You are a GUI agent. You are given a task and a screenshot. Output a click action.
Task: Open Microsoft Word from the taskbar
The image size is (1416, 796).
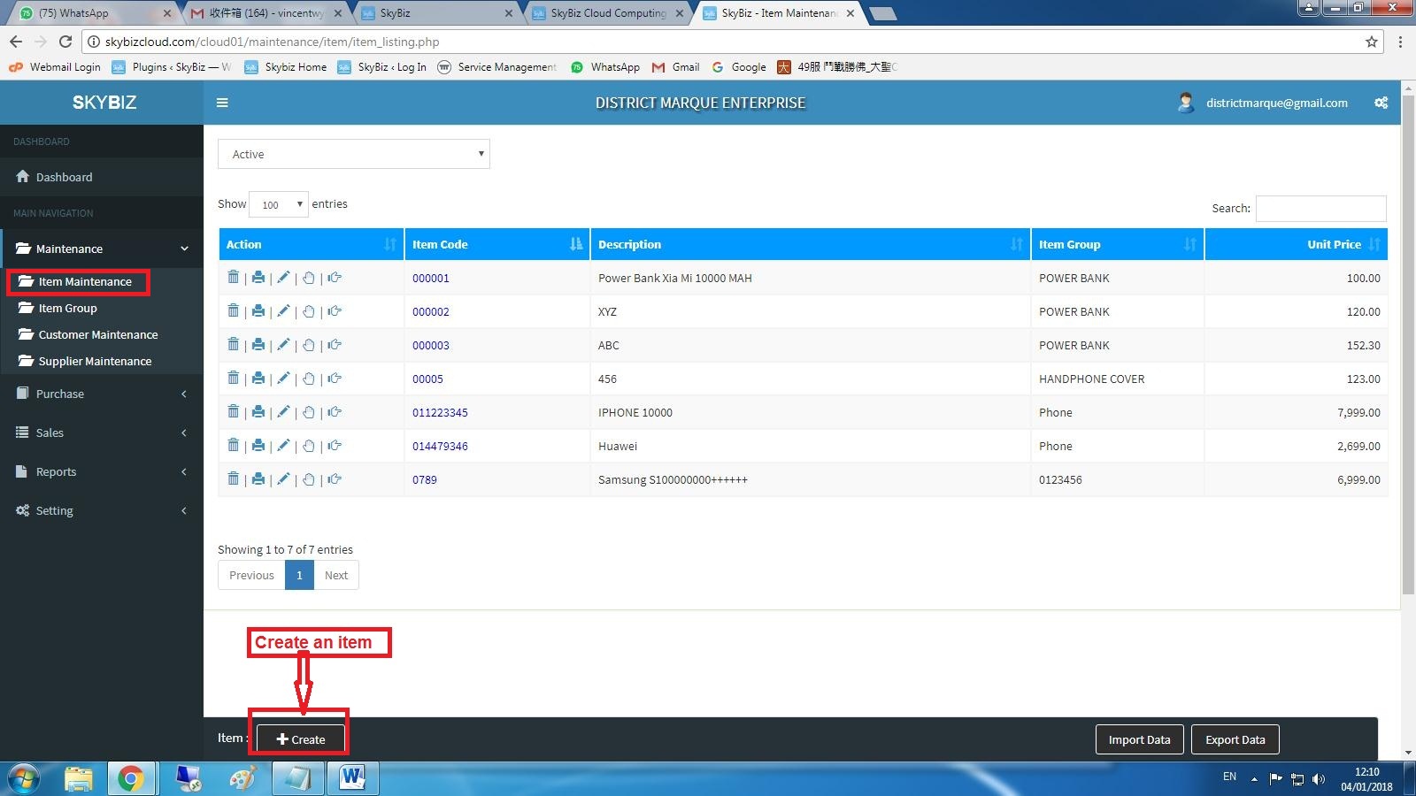pyautogui.click(x=352, y=778)
